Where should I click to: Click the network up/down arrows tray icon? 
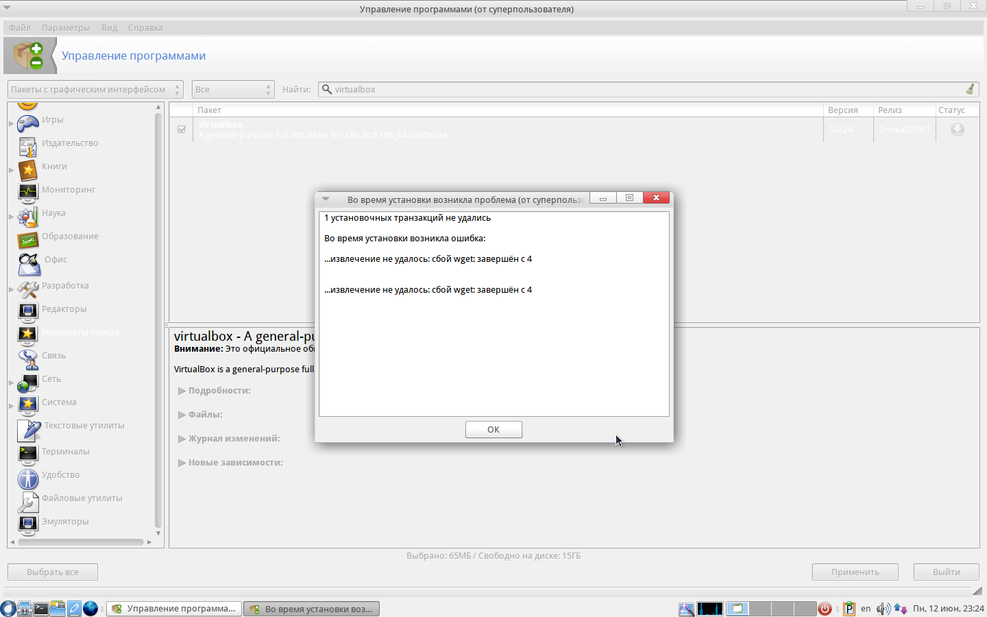[901, 608]
